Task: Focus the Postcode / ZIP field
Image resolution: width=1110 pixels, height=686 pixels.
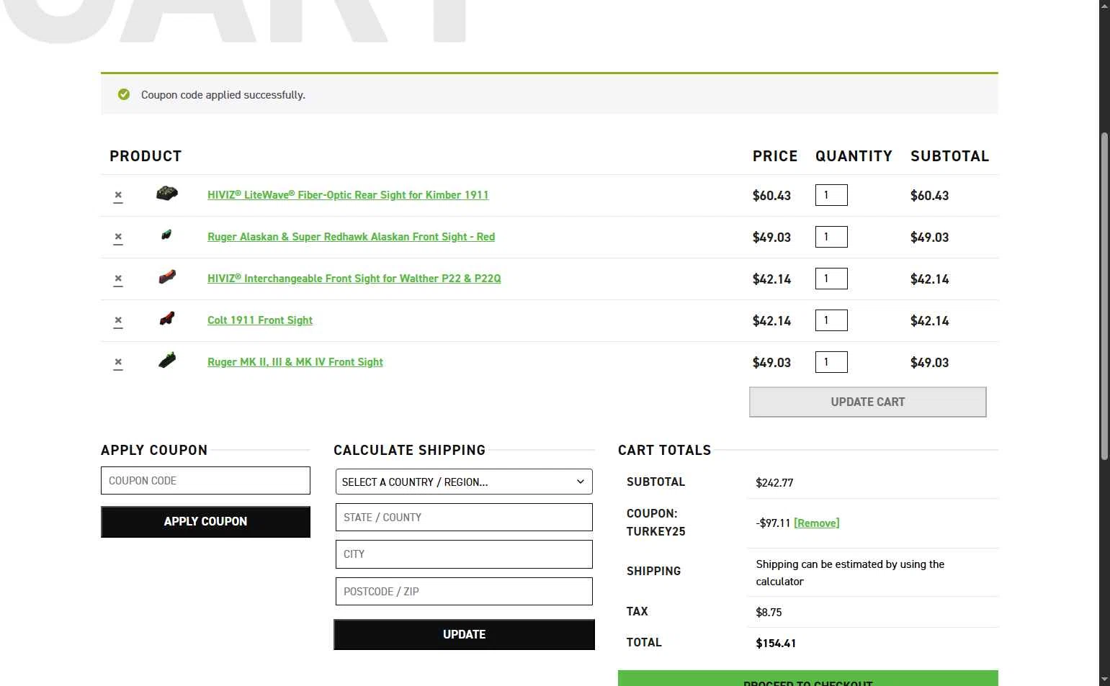Action: [x=464, y=592]
